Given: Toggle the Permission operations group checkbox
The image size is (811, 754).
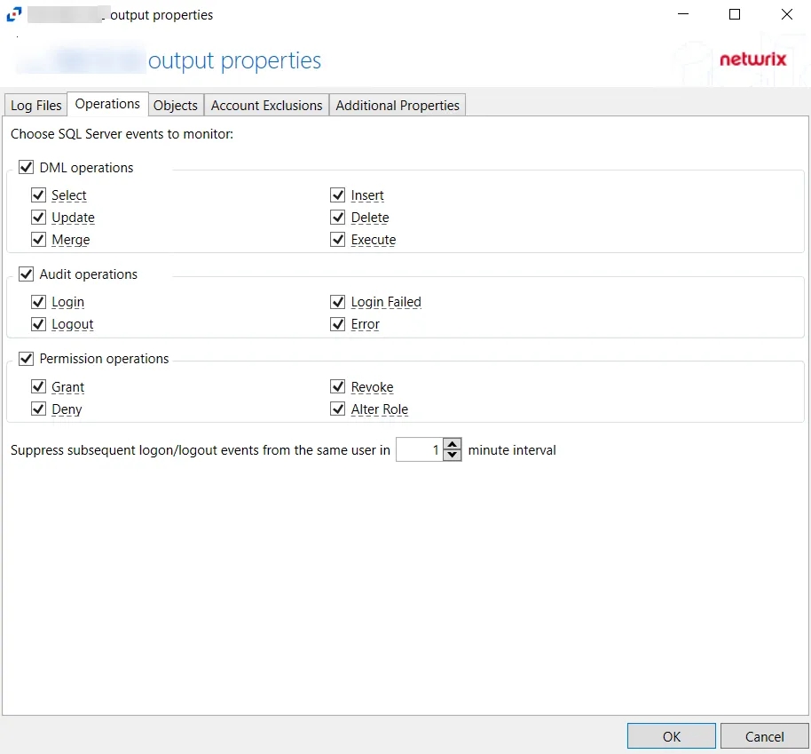Looking at the screenshot, I should 27,359.
